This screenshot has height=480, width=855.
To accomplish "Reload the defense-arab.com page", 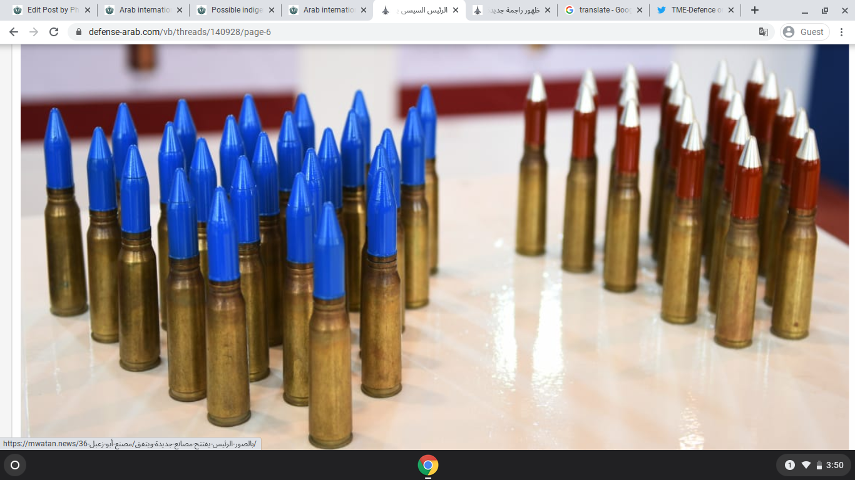I will point(54,32).
